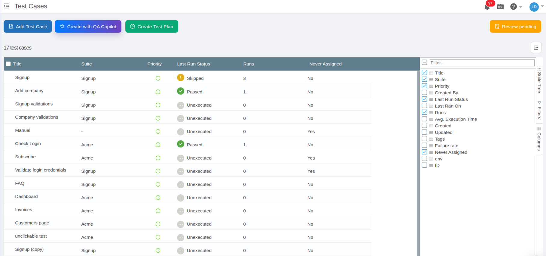The height and width of the screenshot is (256, 546).
Task: Open the Validate login credentials test case
Action: (41, 170)
